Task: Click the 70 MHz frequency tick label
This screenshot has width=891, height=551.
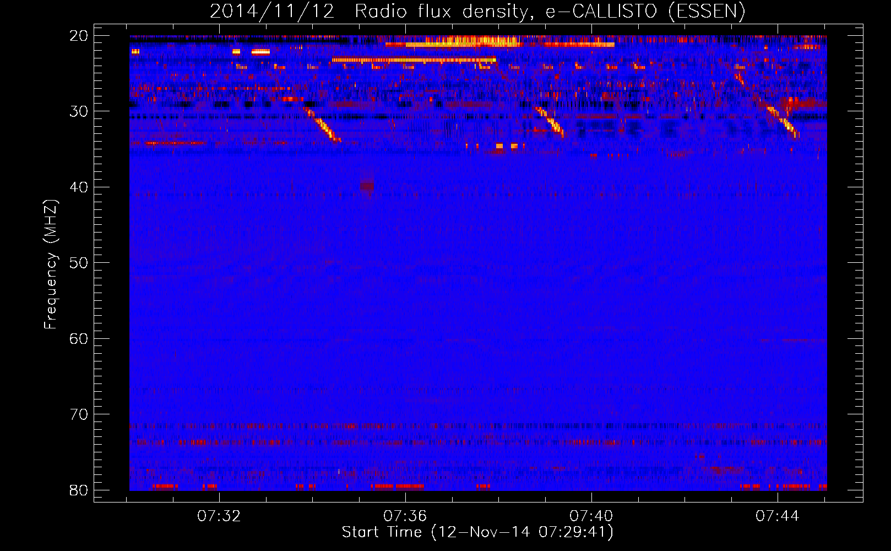Action: click(x=79, y=414)
